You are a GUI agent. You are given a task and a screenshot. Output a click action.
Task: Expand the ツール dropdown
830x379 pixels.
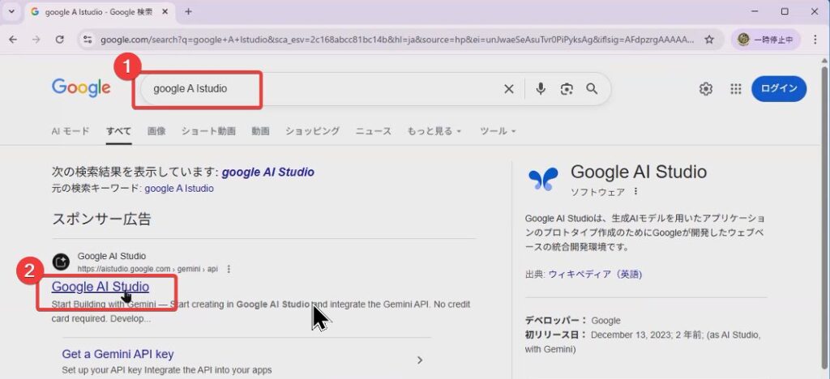497,131
